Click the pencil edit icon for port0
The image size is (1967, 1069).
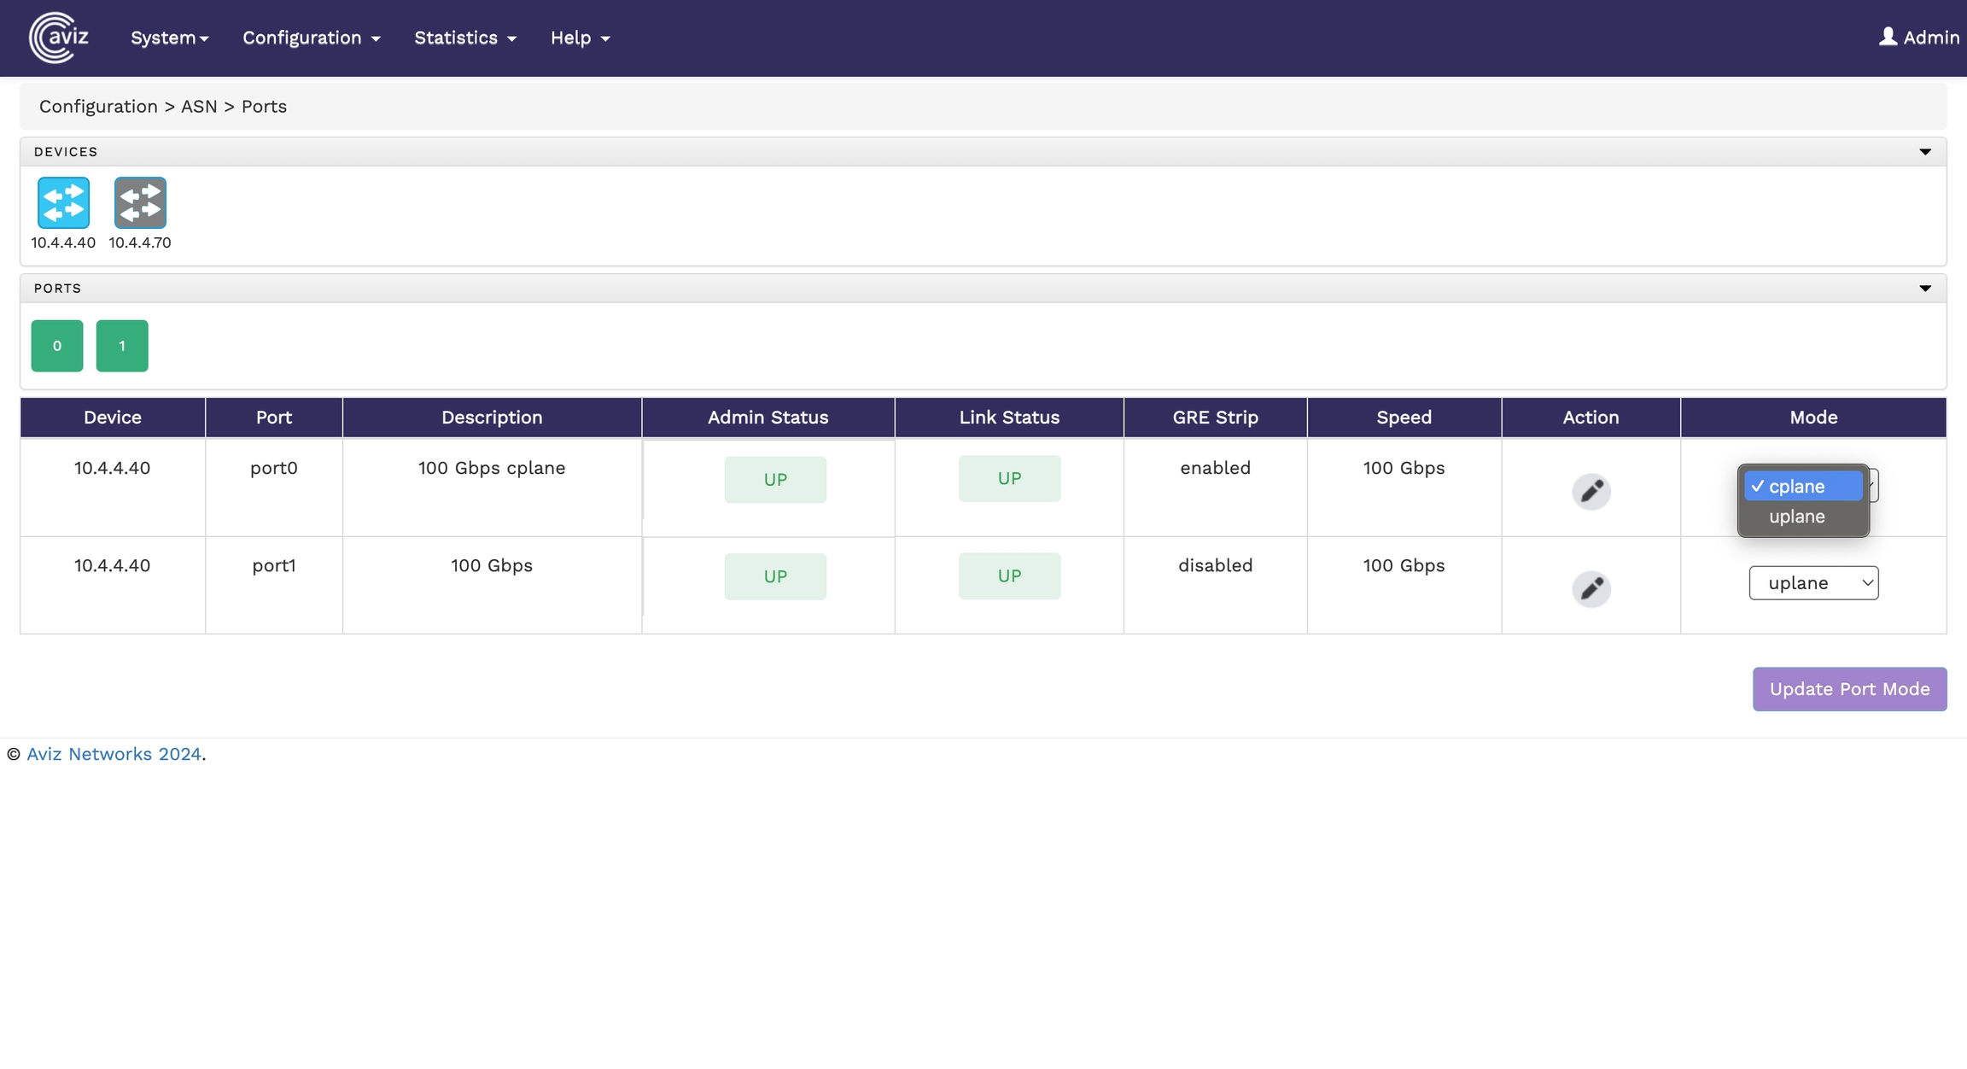coord(1591,491)
